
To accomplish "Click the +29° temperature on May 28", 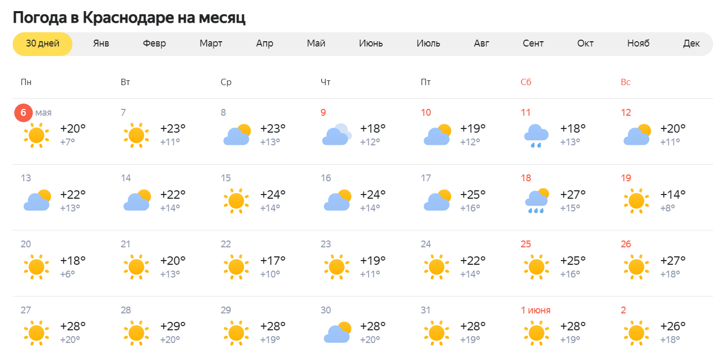I will tap(173, 326).
